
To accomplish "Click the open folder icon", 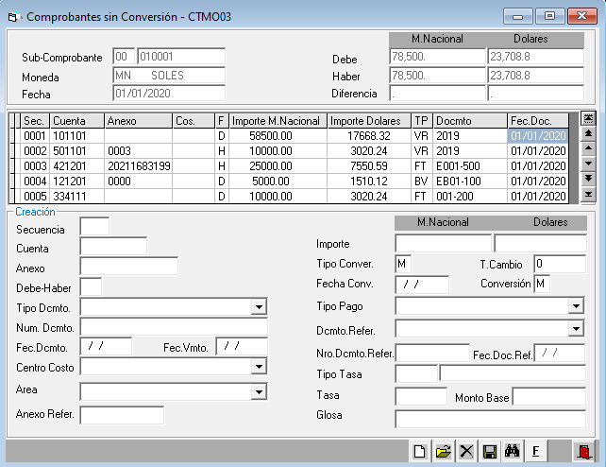I will tap(443, 452).
